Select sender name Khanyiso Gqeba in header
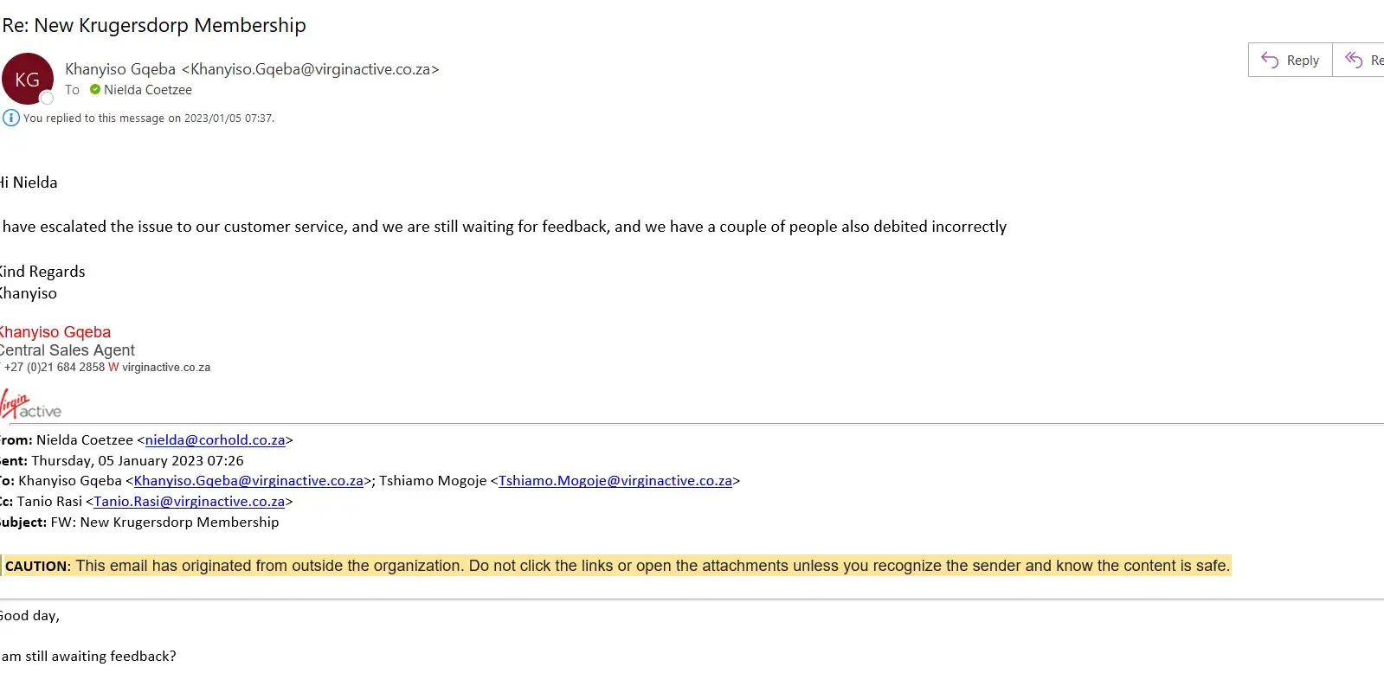Screen dimensions: 1384x686 point(120,69)
